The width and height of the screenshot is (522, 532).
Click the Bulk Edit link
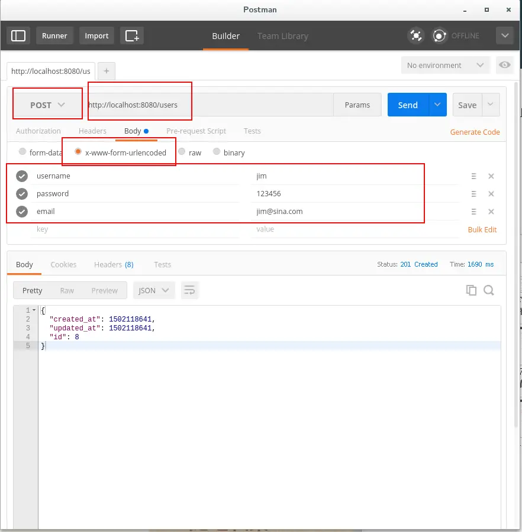(x=482, y=230)
